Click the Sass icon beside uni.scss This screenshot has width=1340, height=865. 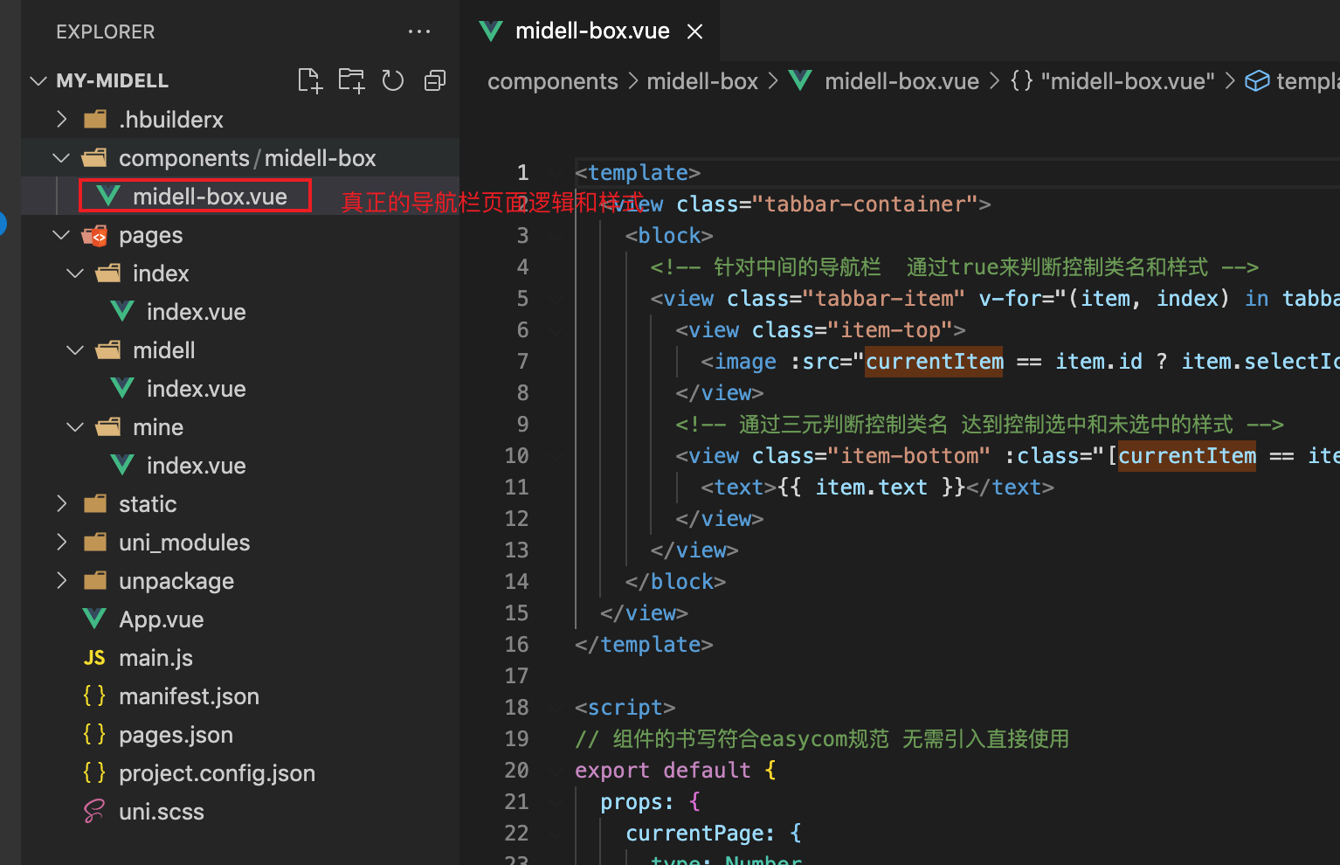click(94, 812)
